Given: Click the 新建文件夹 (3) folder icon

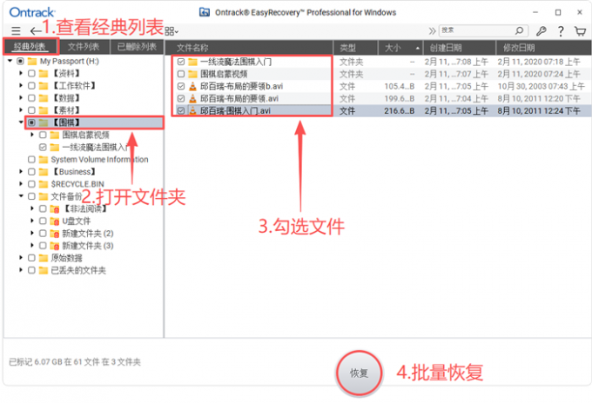Looking at the screenshot, I should [55, 246].
